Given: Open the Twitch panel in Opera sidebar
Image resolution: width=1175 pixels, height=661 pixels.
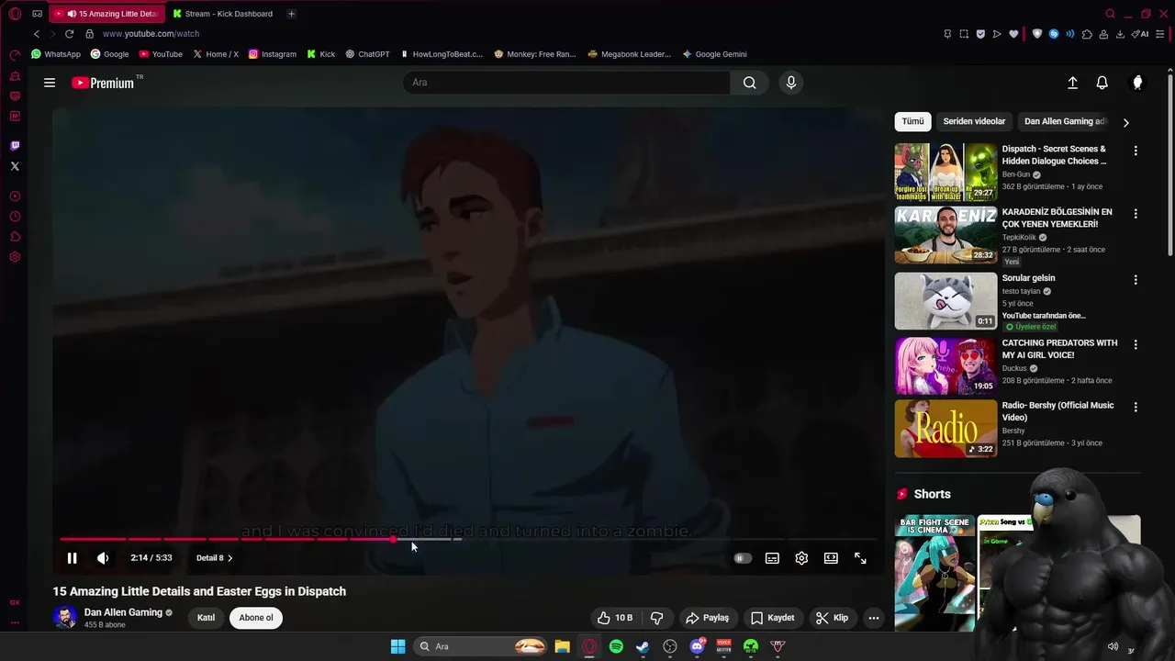Looking at the screenshot, I should coord(15,145).
